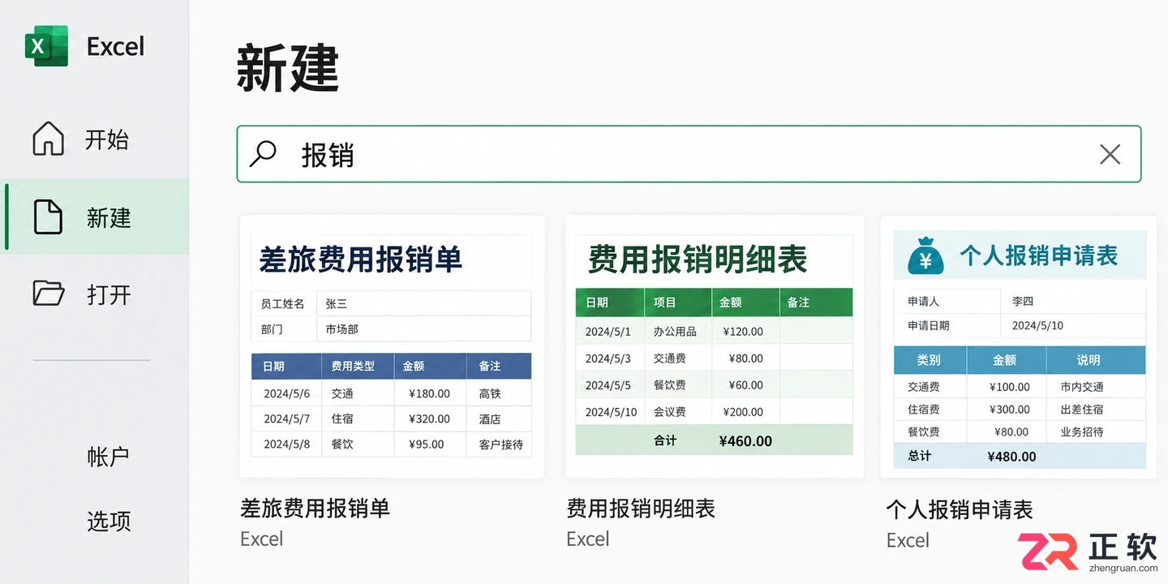Viewport: 1168px width, 584px height.
Task: Clear the search with the X icon
Action: [1110, 154]
